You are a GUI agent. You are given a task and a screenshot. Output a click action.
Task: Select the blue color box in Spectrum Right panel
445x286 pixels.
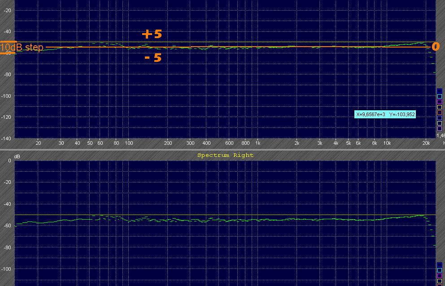tap(440, 265)
